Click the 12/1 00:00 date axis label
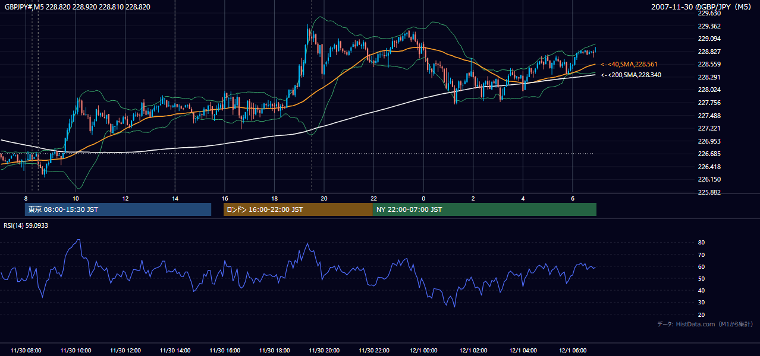760x356 pixels. click(423, 351)
